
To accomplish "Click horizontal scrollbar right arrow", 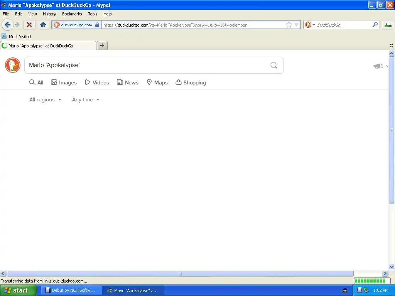I will pos(385,273).
